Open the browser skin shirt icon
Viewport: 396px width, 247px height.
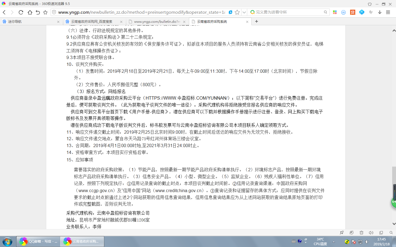tap(370, 4)
